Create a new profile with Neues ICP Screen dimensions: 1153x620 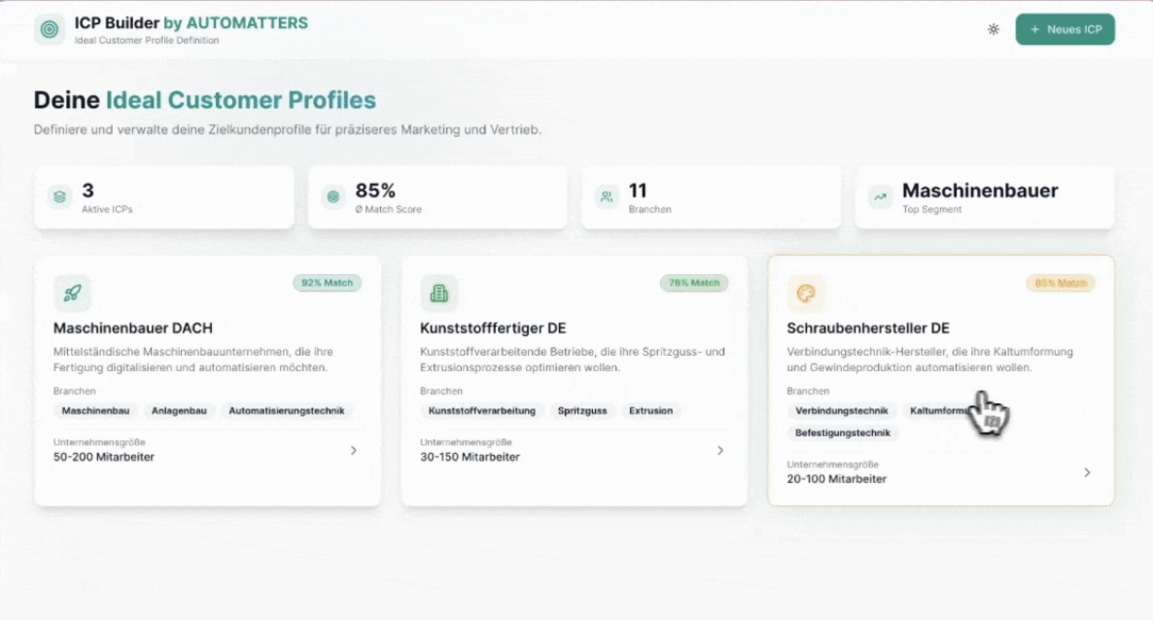tap(1065, 29)
